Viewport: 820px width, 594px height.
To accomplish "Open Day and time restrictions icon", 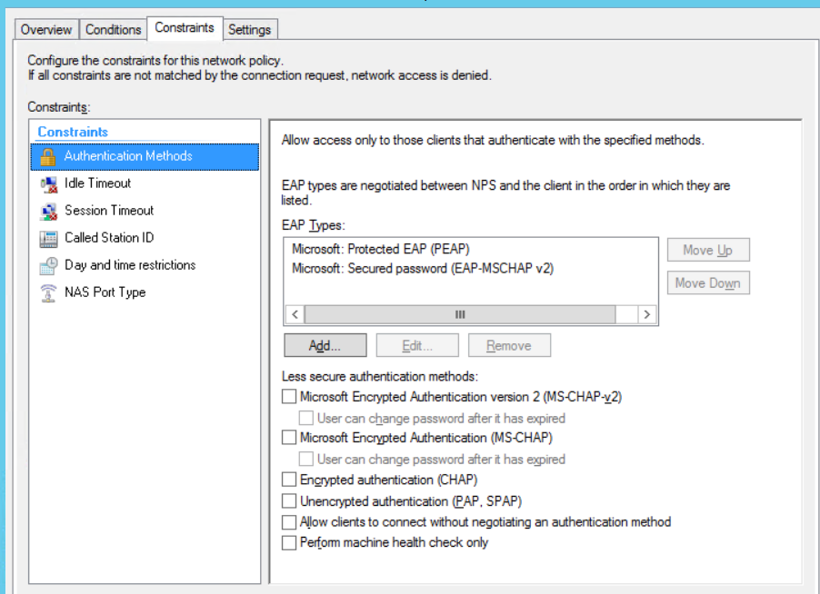I will [x=48, y=265].
